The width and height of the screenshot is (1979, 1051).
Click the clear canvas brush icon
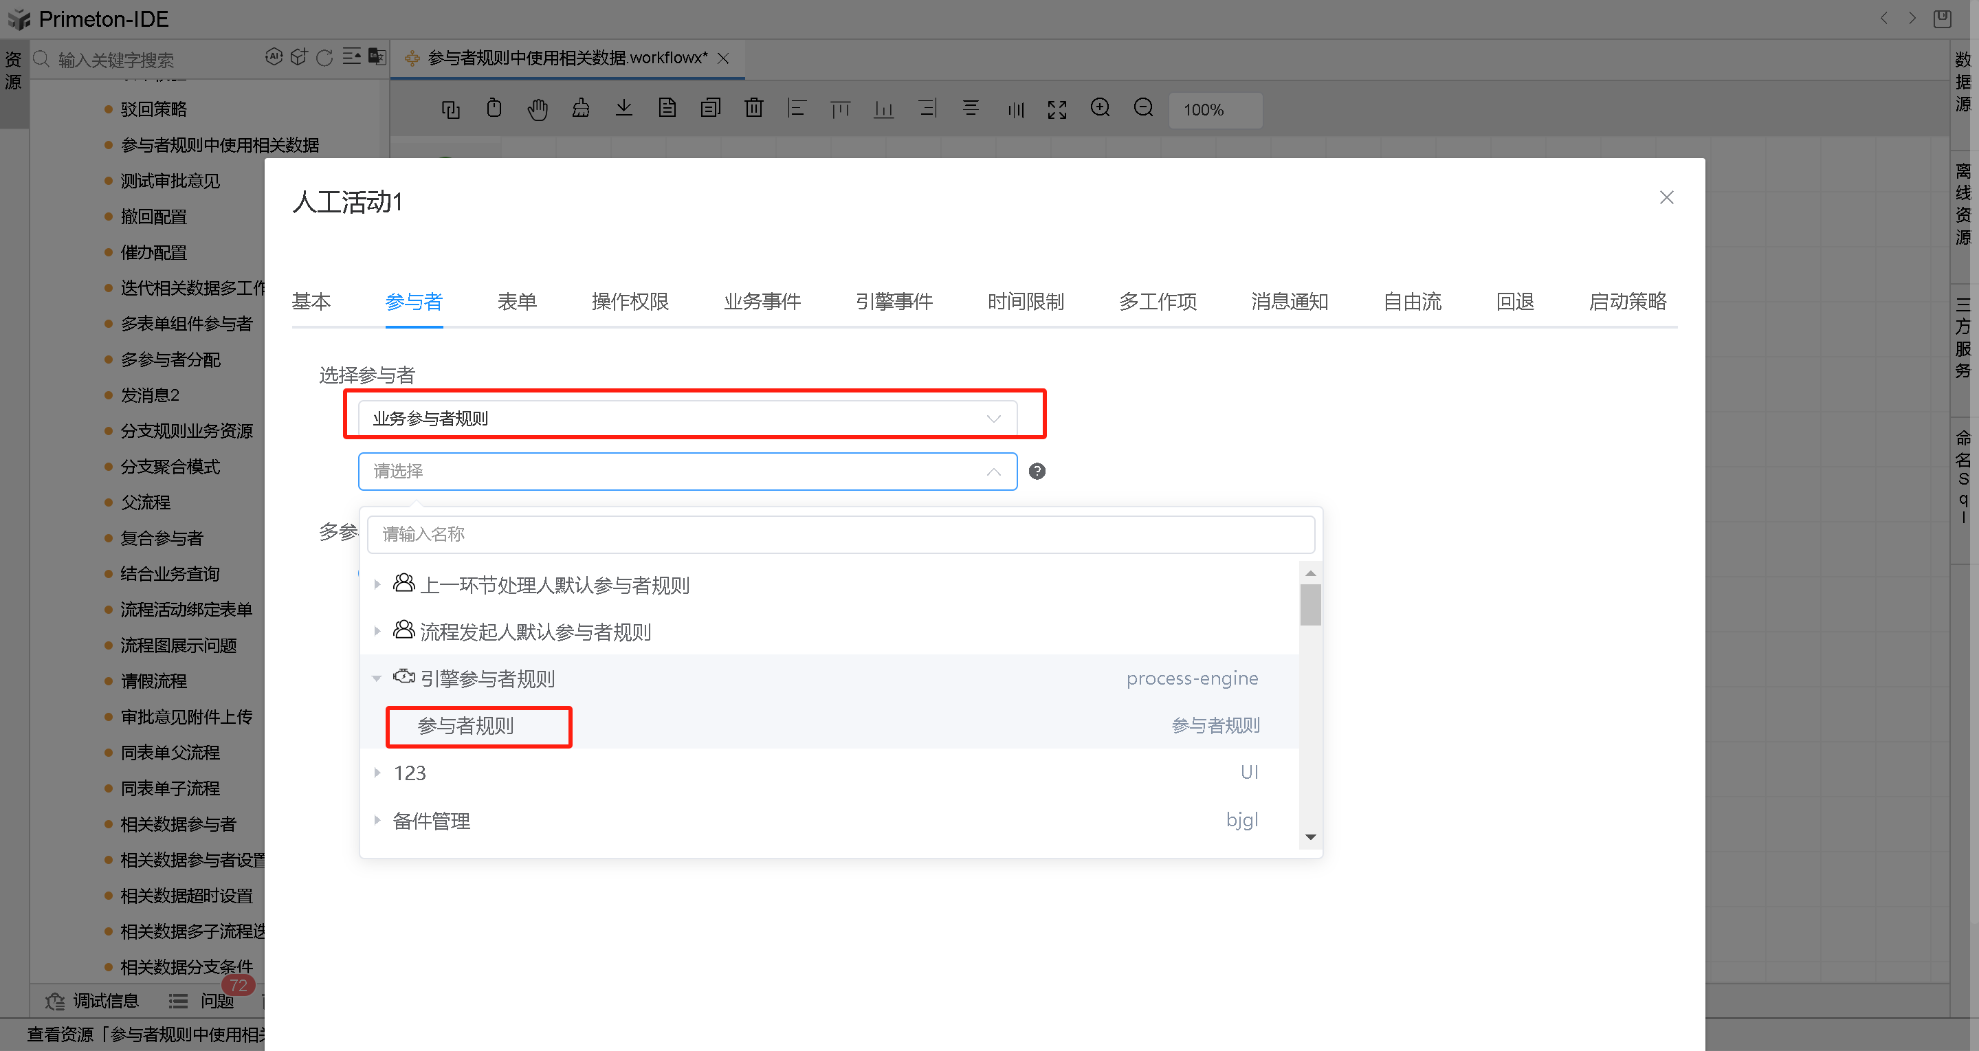pyautogui.click(x=581, y=109)
